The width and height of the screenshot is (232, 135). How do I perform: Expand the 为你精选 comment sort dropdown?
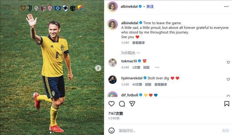coord(130,53)
